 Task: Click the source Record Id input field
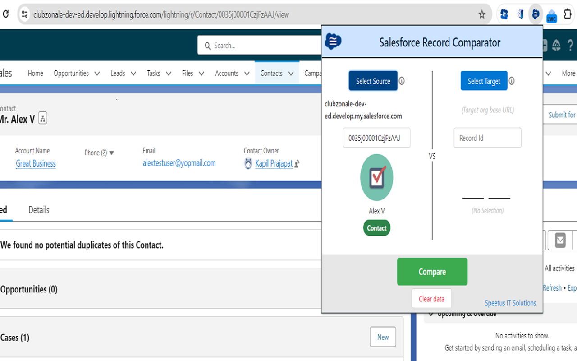pos(377,138)
